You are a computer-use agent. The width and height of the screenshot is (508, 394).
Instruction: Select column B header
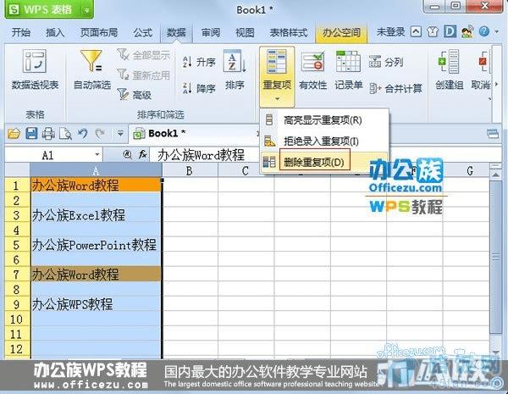pos(190,170)
